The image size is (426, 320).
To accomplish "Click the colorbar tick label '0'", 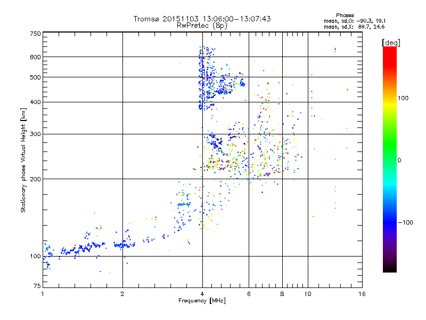I will pos(399,161).
